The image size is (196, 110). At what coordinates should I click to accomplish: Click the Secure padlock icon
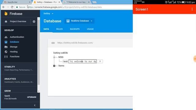(17, 7)
